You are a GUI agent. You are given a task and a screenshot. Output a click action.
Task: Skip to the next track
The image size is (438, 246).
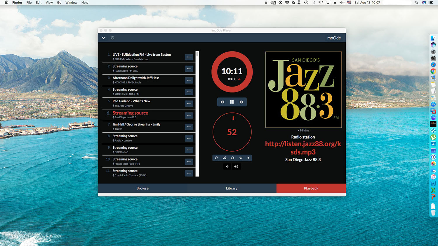(241, 102)
